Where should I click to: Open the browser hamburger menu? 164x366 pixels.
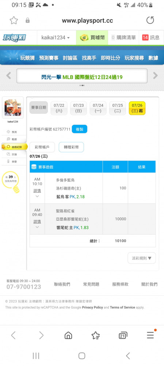point(150,335)
